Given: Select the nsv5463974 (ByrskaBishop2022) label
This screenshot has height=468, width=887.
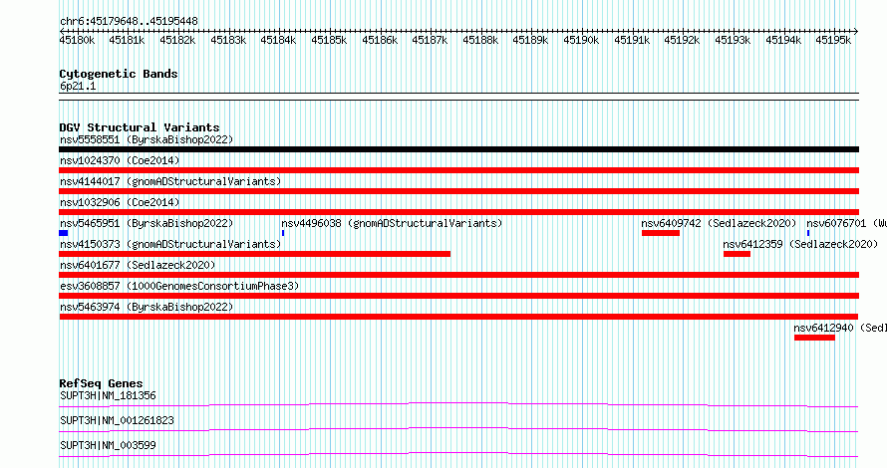Looking at the screenshot, I should [x=147, y=307].
